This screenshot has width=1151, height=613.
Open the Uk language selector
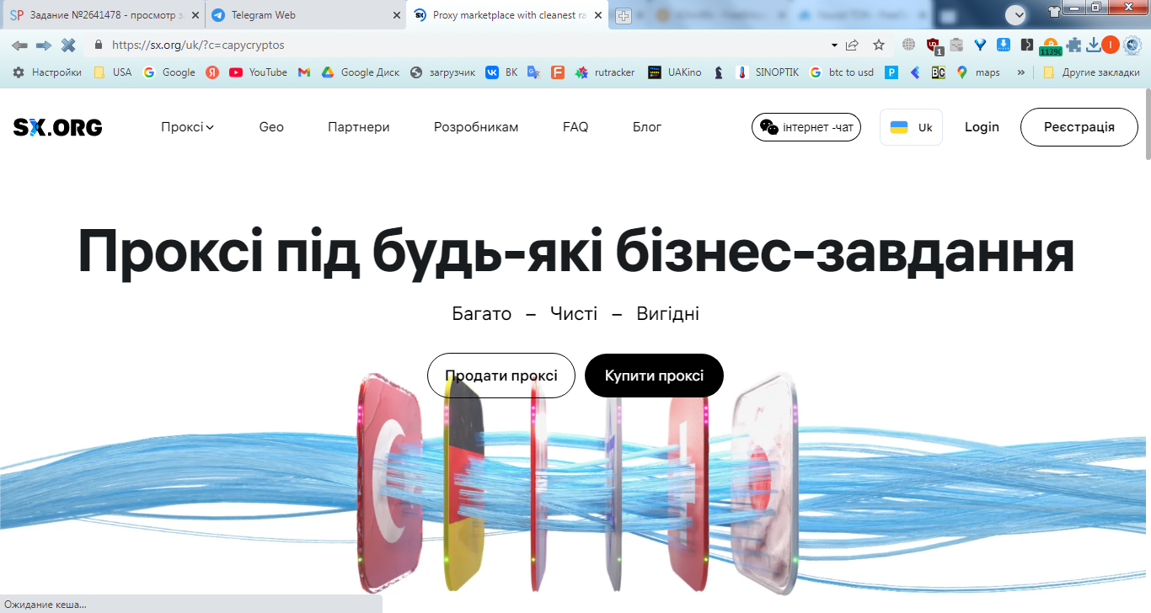tap(911, 127)
